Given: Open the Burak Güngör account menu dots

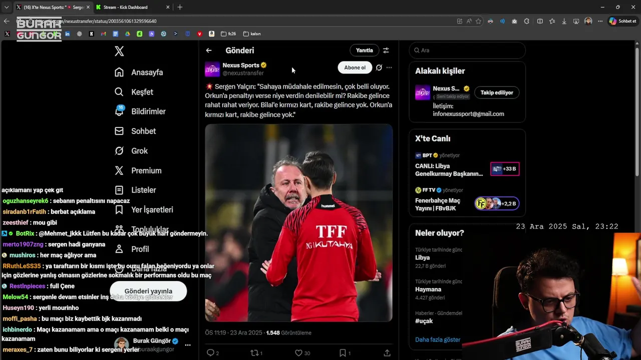Looking at the screenshot, I should click(188, 345).
